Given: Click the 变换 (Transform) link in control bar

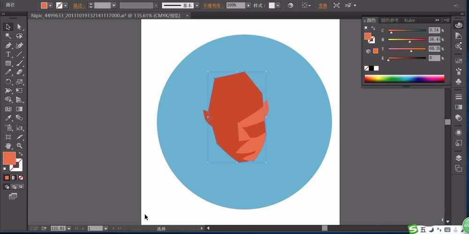Looking at the screenshot, I should tap(323, 6).
